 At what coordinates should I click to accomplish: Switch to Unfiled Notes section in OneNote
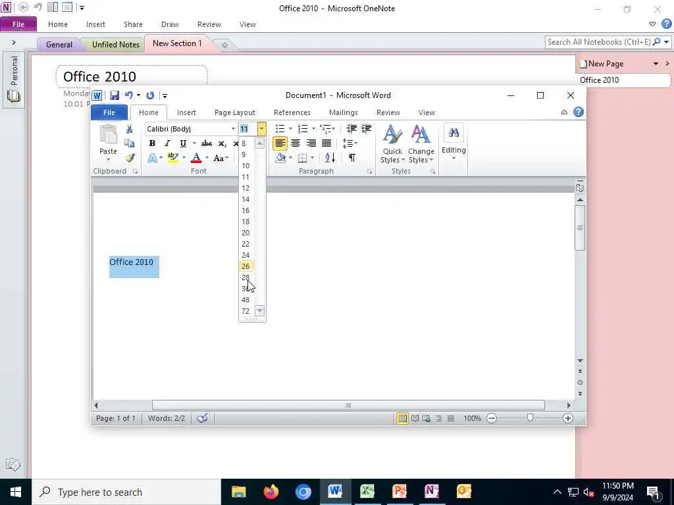116,45
